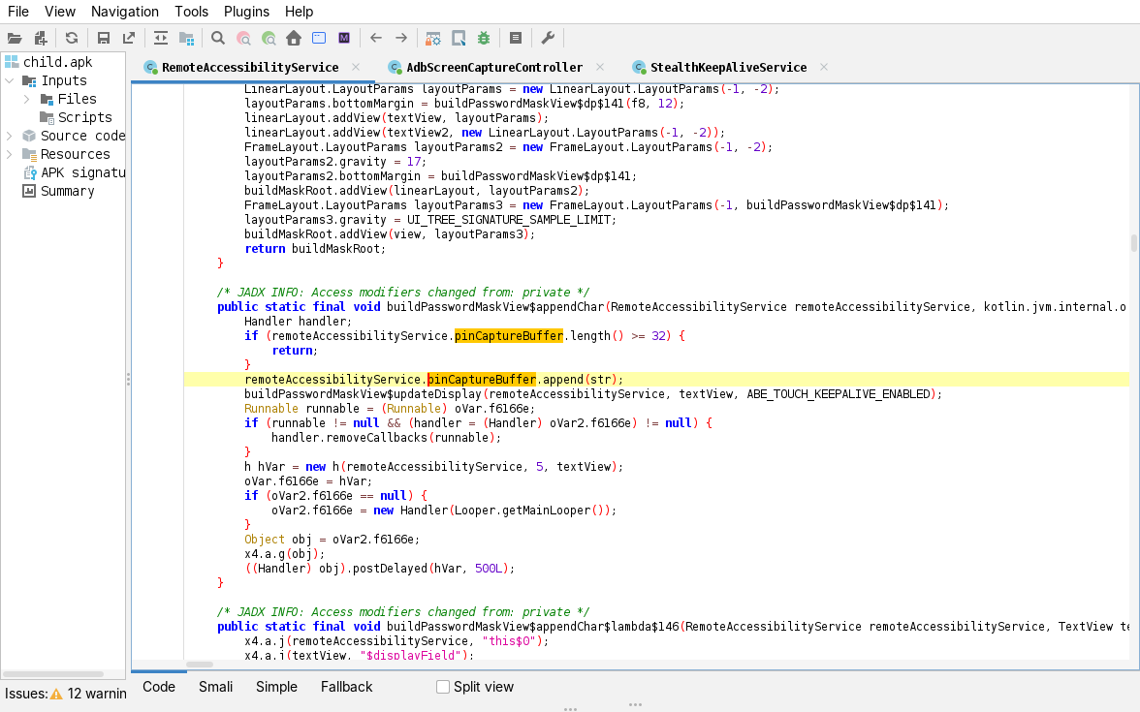Click ABE_TOUCH_KEEPALIVE_ENABLED constant in code
Screen dimensions: 1140x712
point(839,393)
